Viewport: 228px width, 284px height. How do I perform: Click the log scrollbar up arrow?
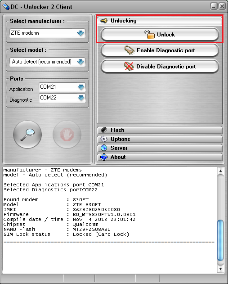pos(220,171)
